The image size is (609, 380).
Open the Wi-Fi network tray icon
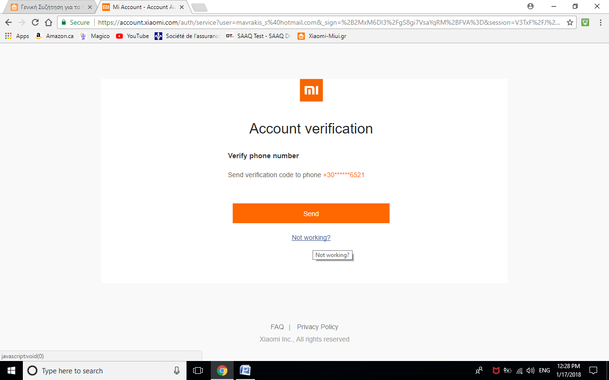click(520, 370)
